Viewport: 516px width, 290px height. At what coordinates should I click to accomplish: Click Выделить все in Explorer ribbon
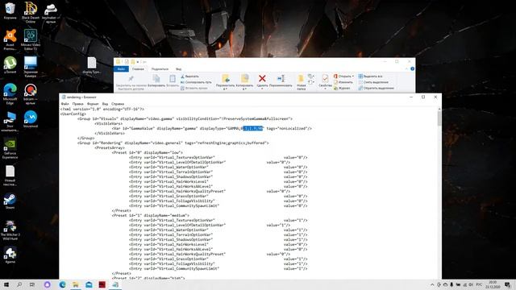(371, 77)
